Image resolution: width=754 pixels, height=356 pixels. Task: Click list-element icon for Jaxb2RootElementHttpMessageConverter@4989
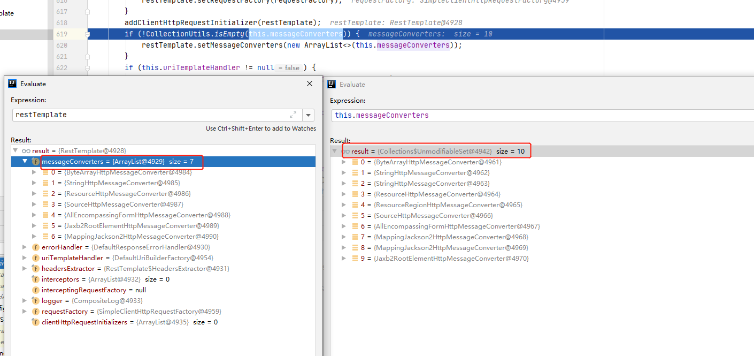(x=45, y=226)
